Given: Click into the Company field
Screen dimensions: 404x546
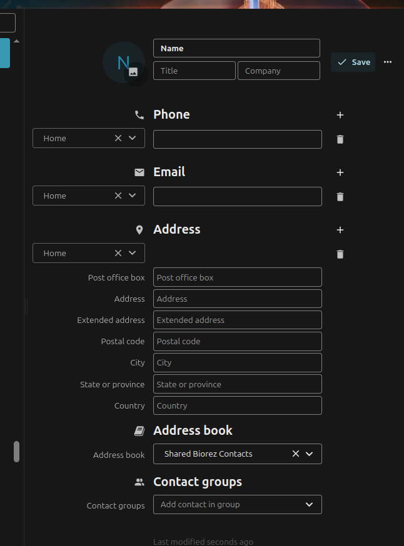Looking at the screenshot, I should (x=279, y=71).
